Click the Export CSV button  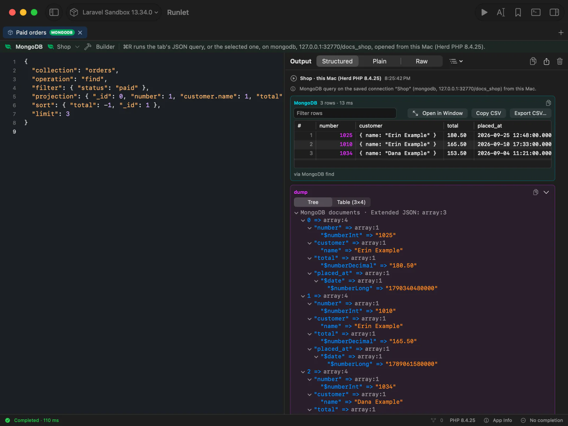coord(530,113)
